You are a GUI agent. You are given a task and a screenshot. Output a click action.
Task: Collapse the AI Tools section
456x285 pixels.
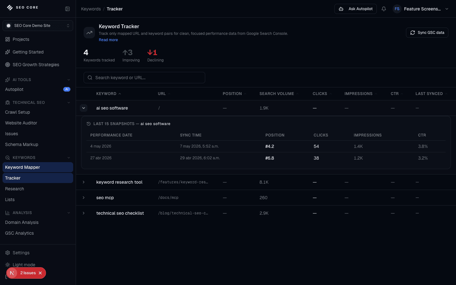coord(69,80)
